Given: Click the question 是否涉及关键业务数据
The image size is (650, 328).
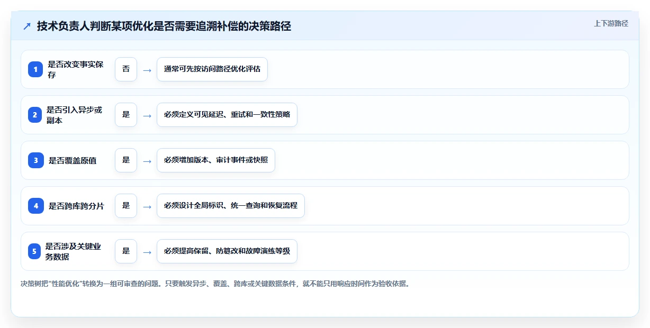Looking at the screenshot, I should (x=74, y=251).
